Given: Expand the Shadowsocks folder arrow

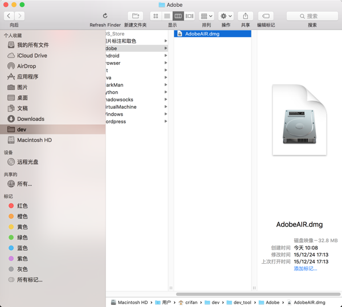Looking at the screenshot, I should 166,99.
